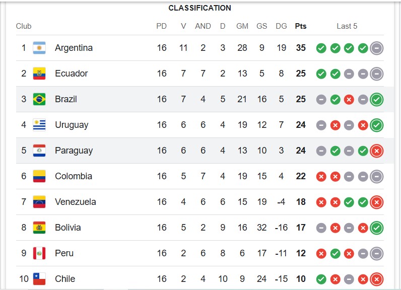Click Argentina's latest draw result icon
This screenshot has width=401, height=290.
coord(376,48)
